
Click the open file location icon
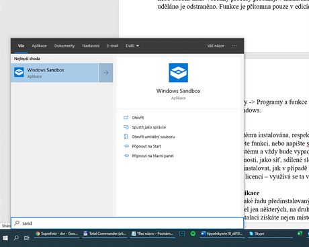click(x=126, y=137)
